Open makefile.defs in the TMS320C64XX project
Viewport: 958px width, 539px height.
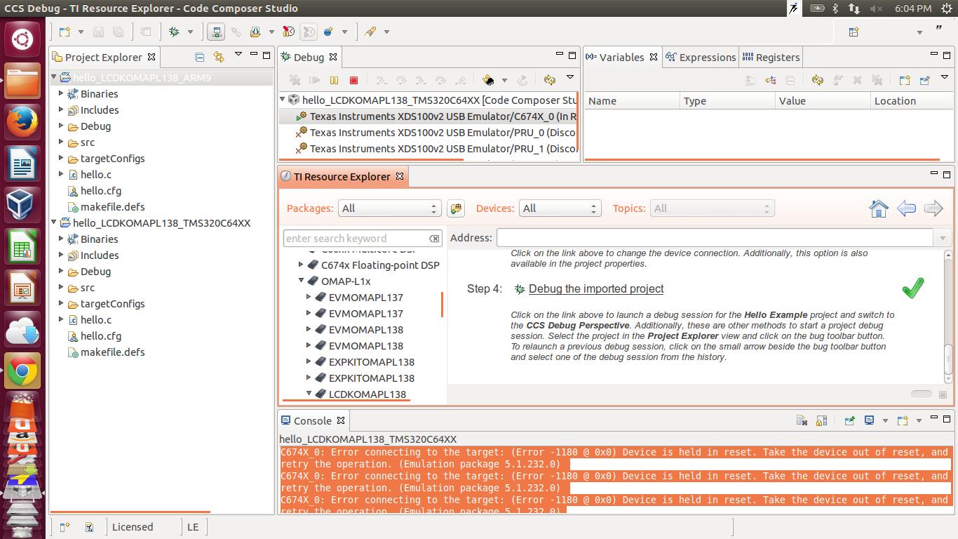pos(113,352)
